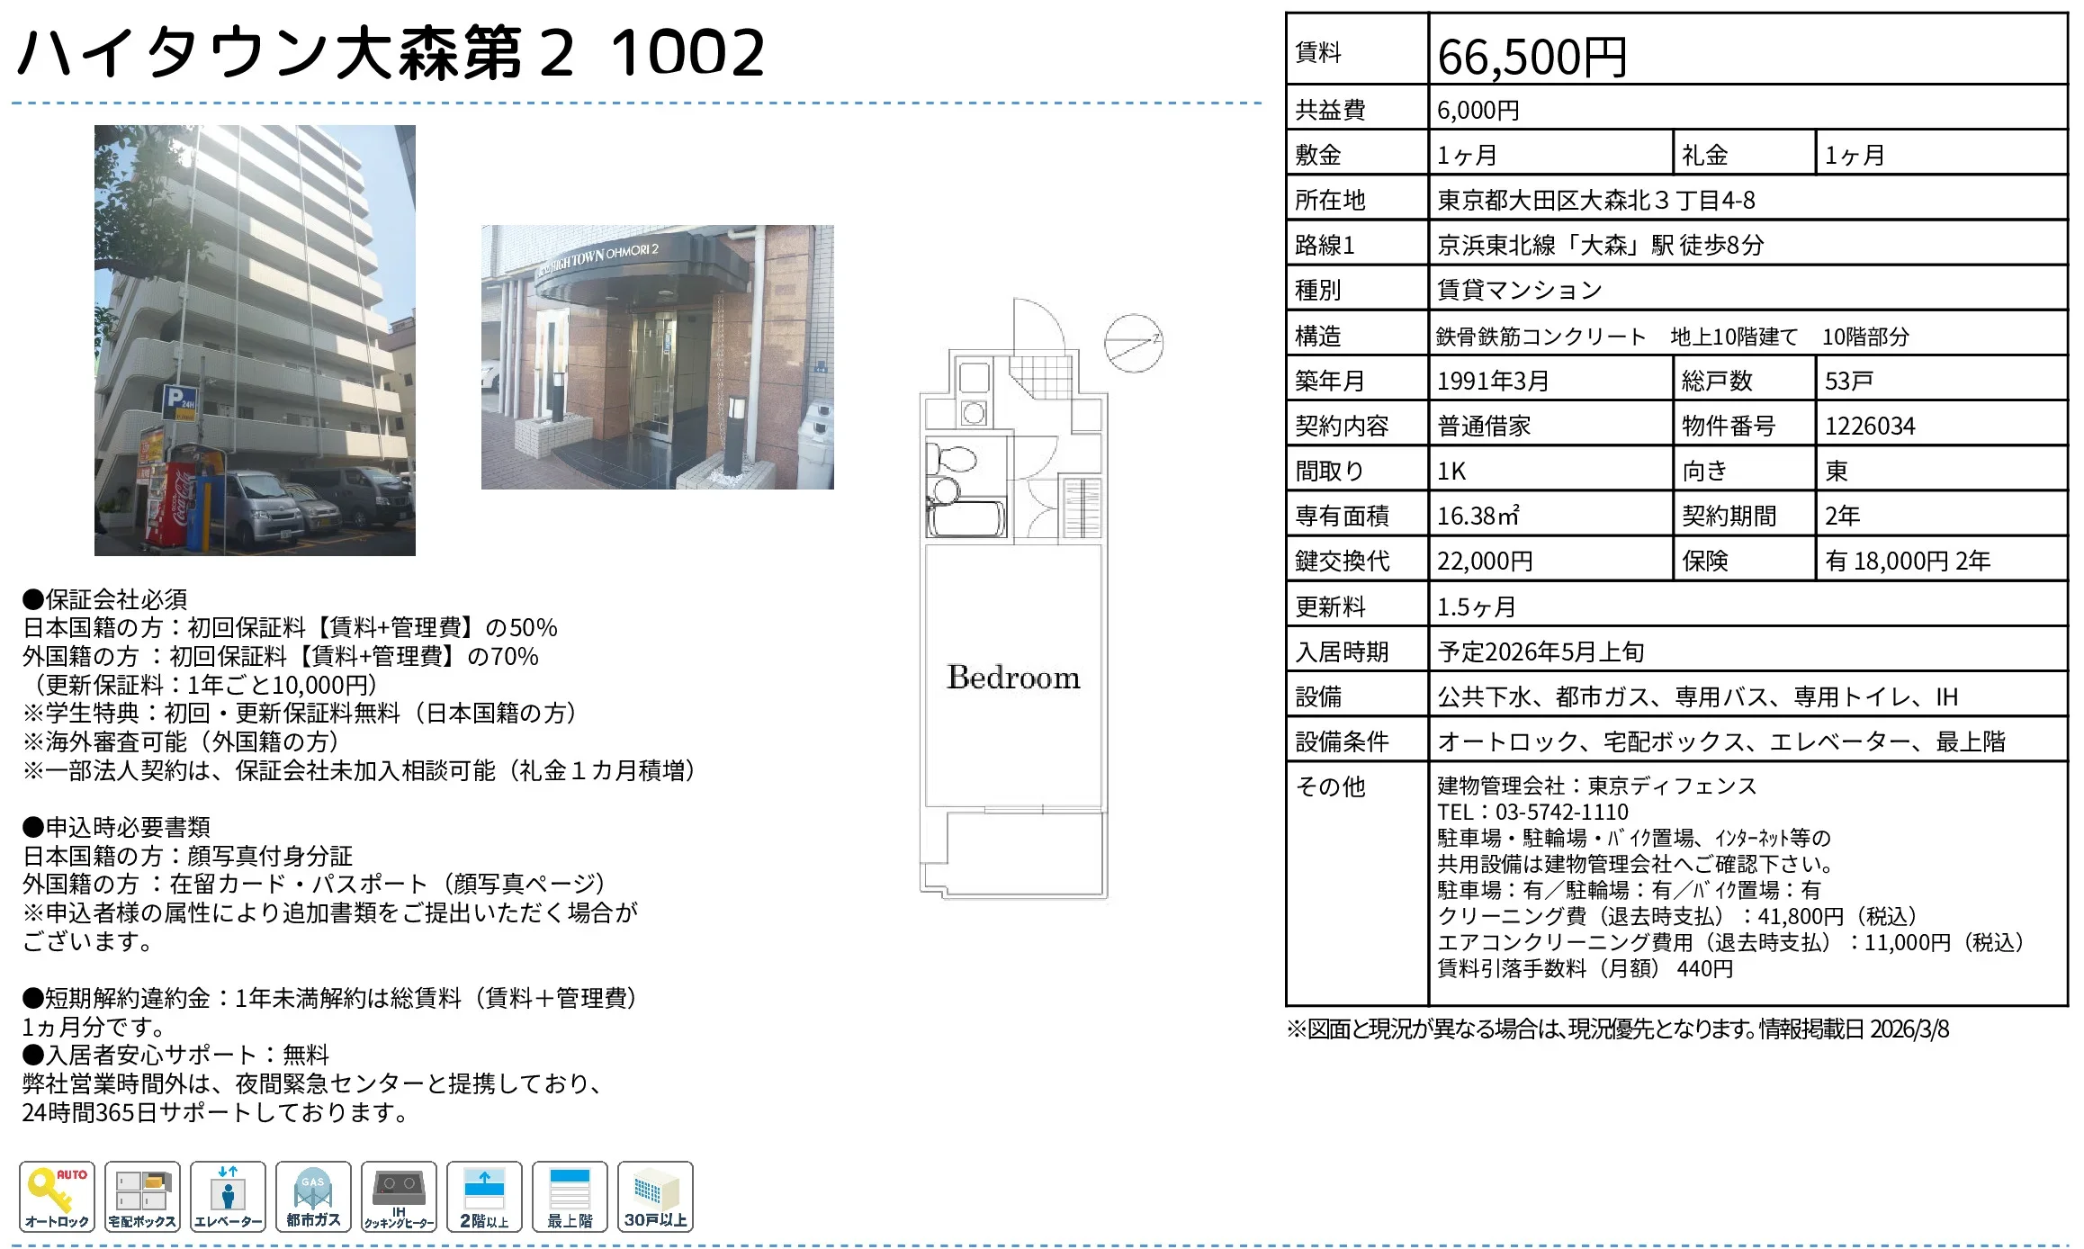2084x1249 pixels.
Task: Click the 66,500円 rent value
Action: click(x=1532, y=58)
